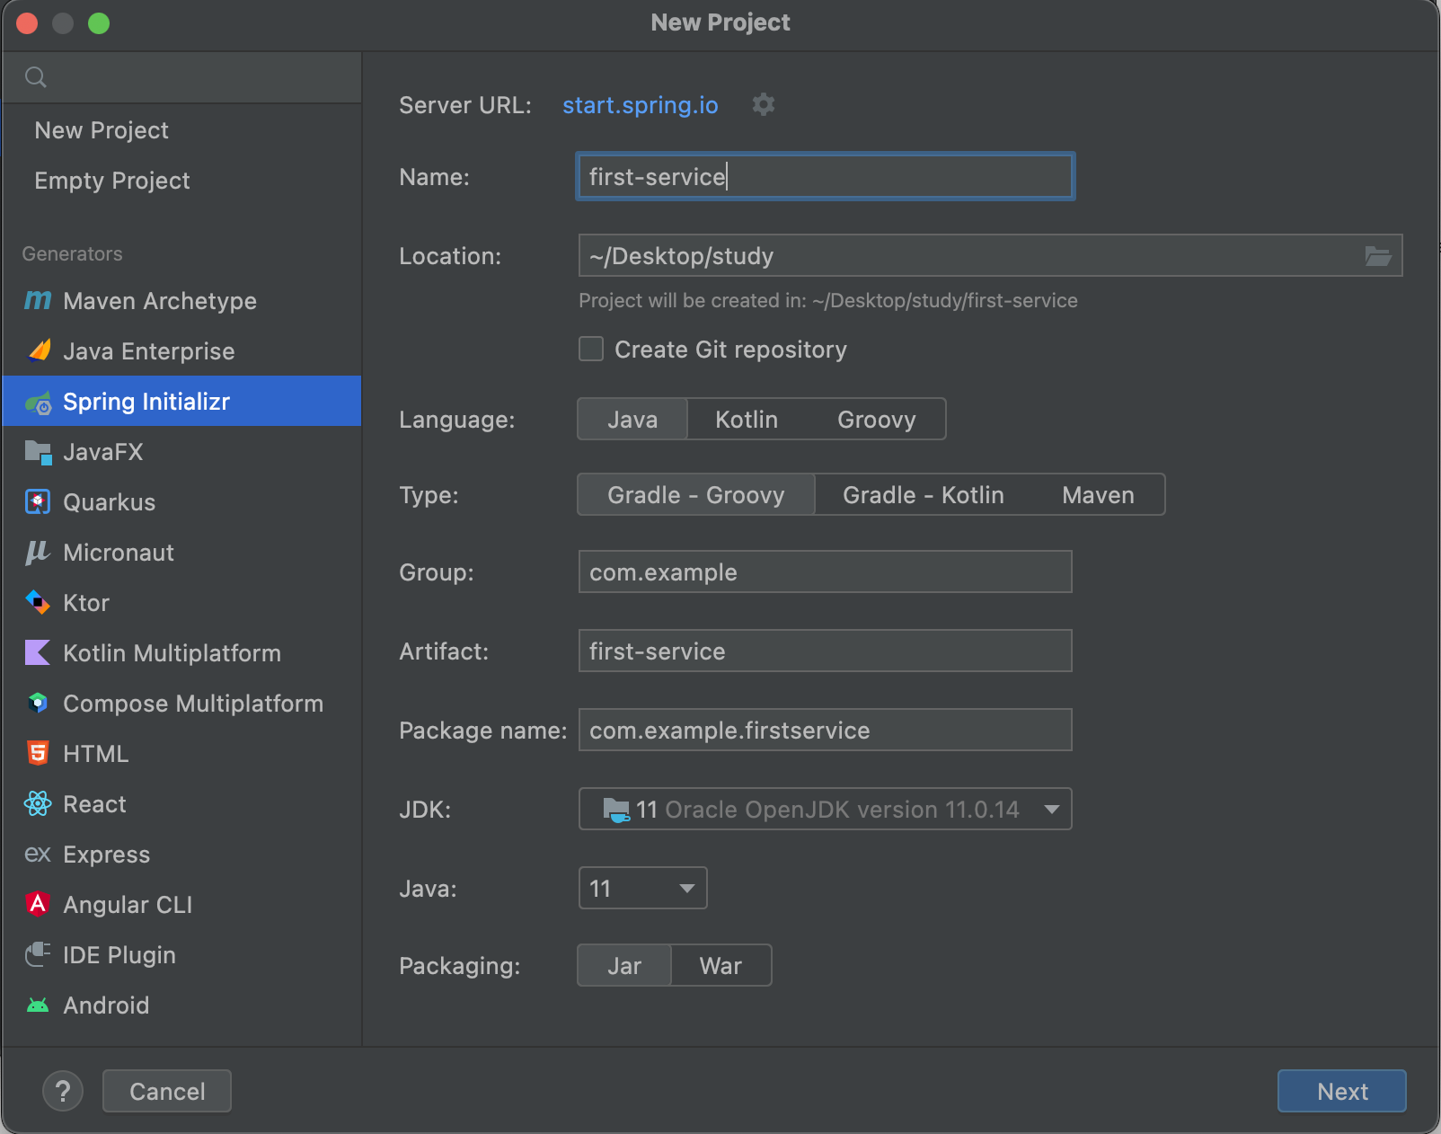Select Compose Multiplatform generator text
The height and width of the screenshot is (1134, 1441).
coord(193,704)
